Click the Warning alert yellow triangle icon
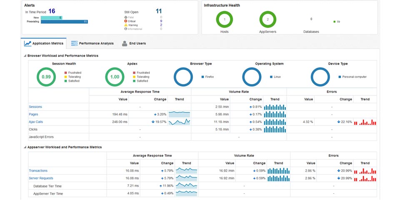The width and height of the screenshot is (400, 200). (x=125, y=25)
